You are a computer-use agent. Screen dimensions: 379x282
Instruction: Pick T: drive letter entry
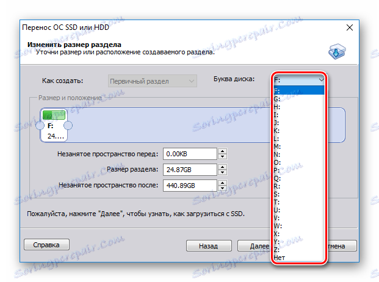(299, 202)
